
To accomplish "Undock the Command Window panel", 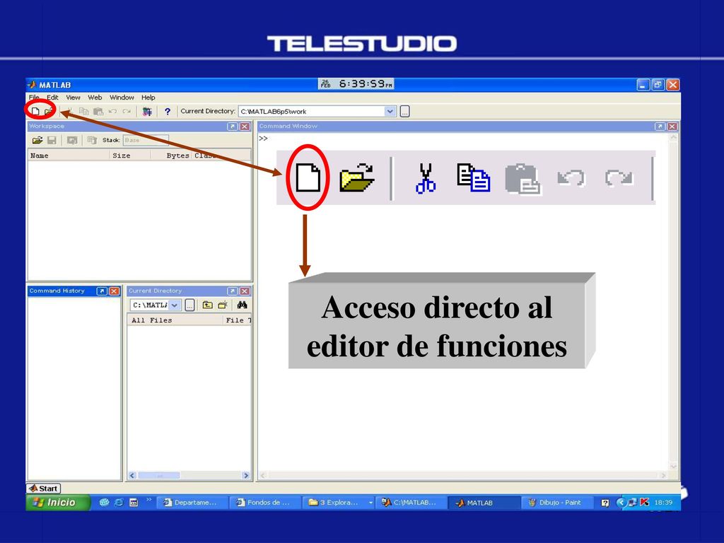I will [660, 127].
